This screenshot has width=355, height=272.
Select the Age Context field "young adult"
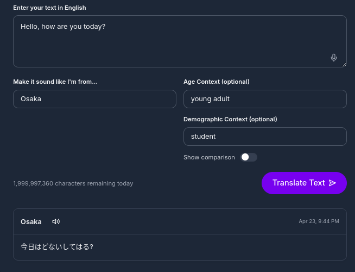click(265, 99)
